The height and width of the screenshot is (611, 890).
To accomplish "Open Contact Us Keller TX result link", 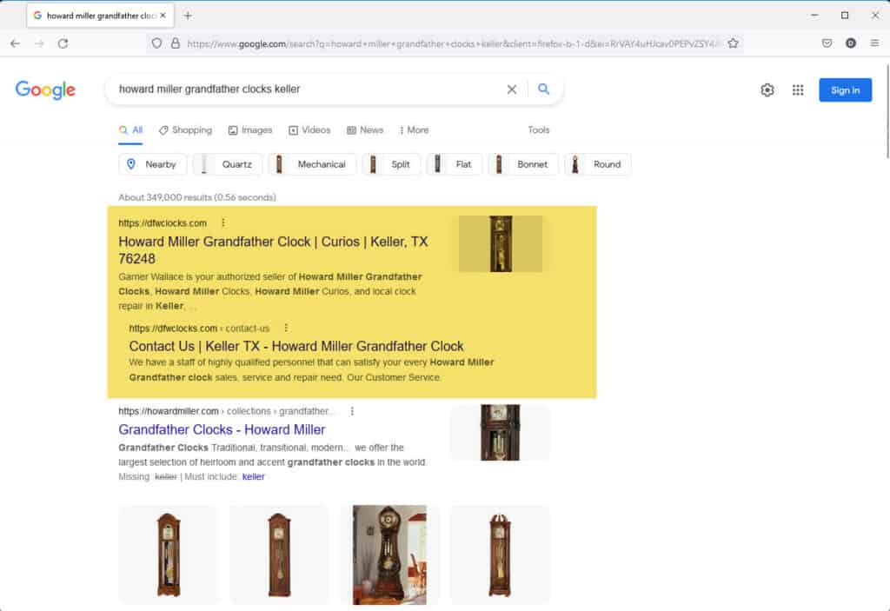I will pos(296,346).
